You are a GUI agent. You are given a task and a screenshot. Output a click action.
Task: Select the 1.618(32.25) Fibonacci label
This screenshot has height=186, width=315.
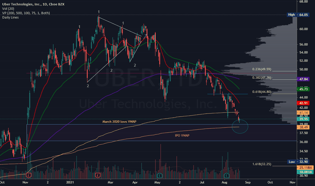click(262, 164)
